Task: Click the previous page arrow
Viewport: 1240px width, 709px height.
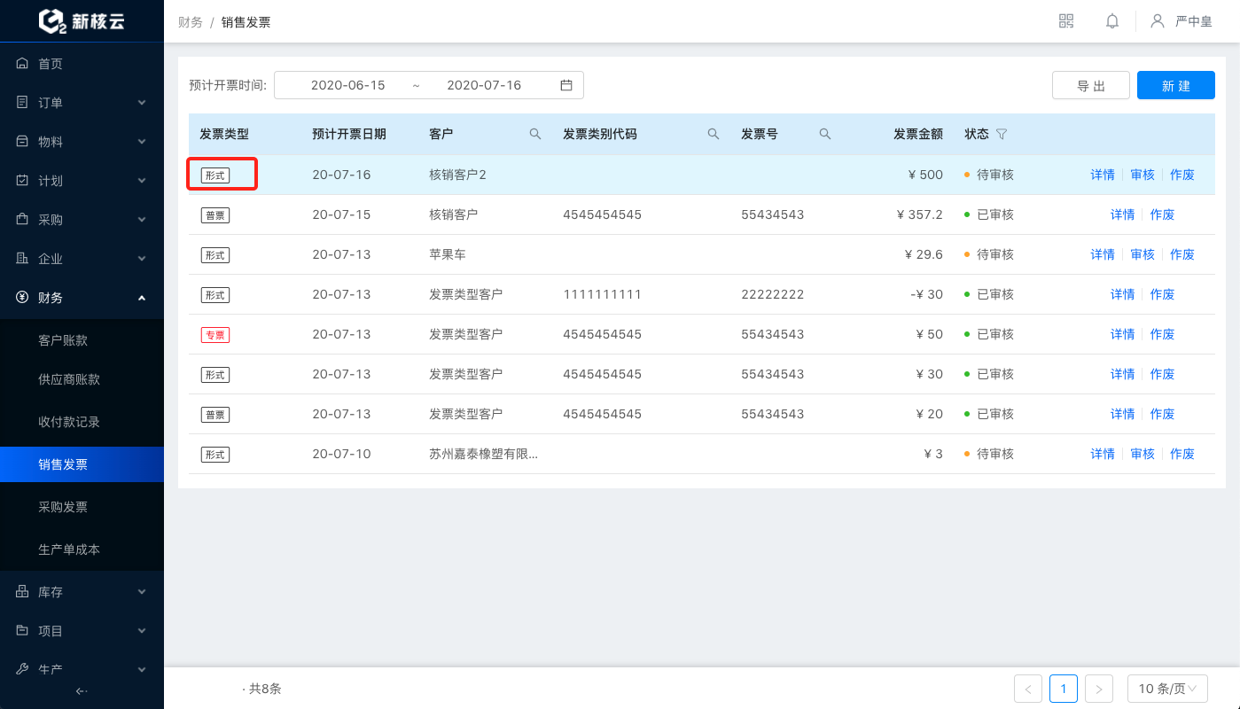Action: coord(1028,689)
